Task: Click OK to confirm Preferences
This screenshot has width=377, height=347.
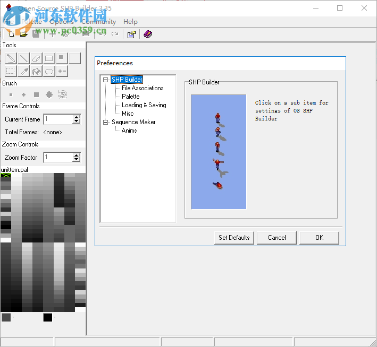Action: pos(319,238)
